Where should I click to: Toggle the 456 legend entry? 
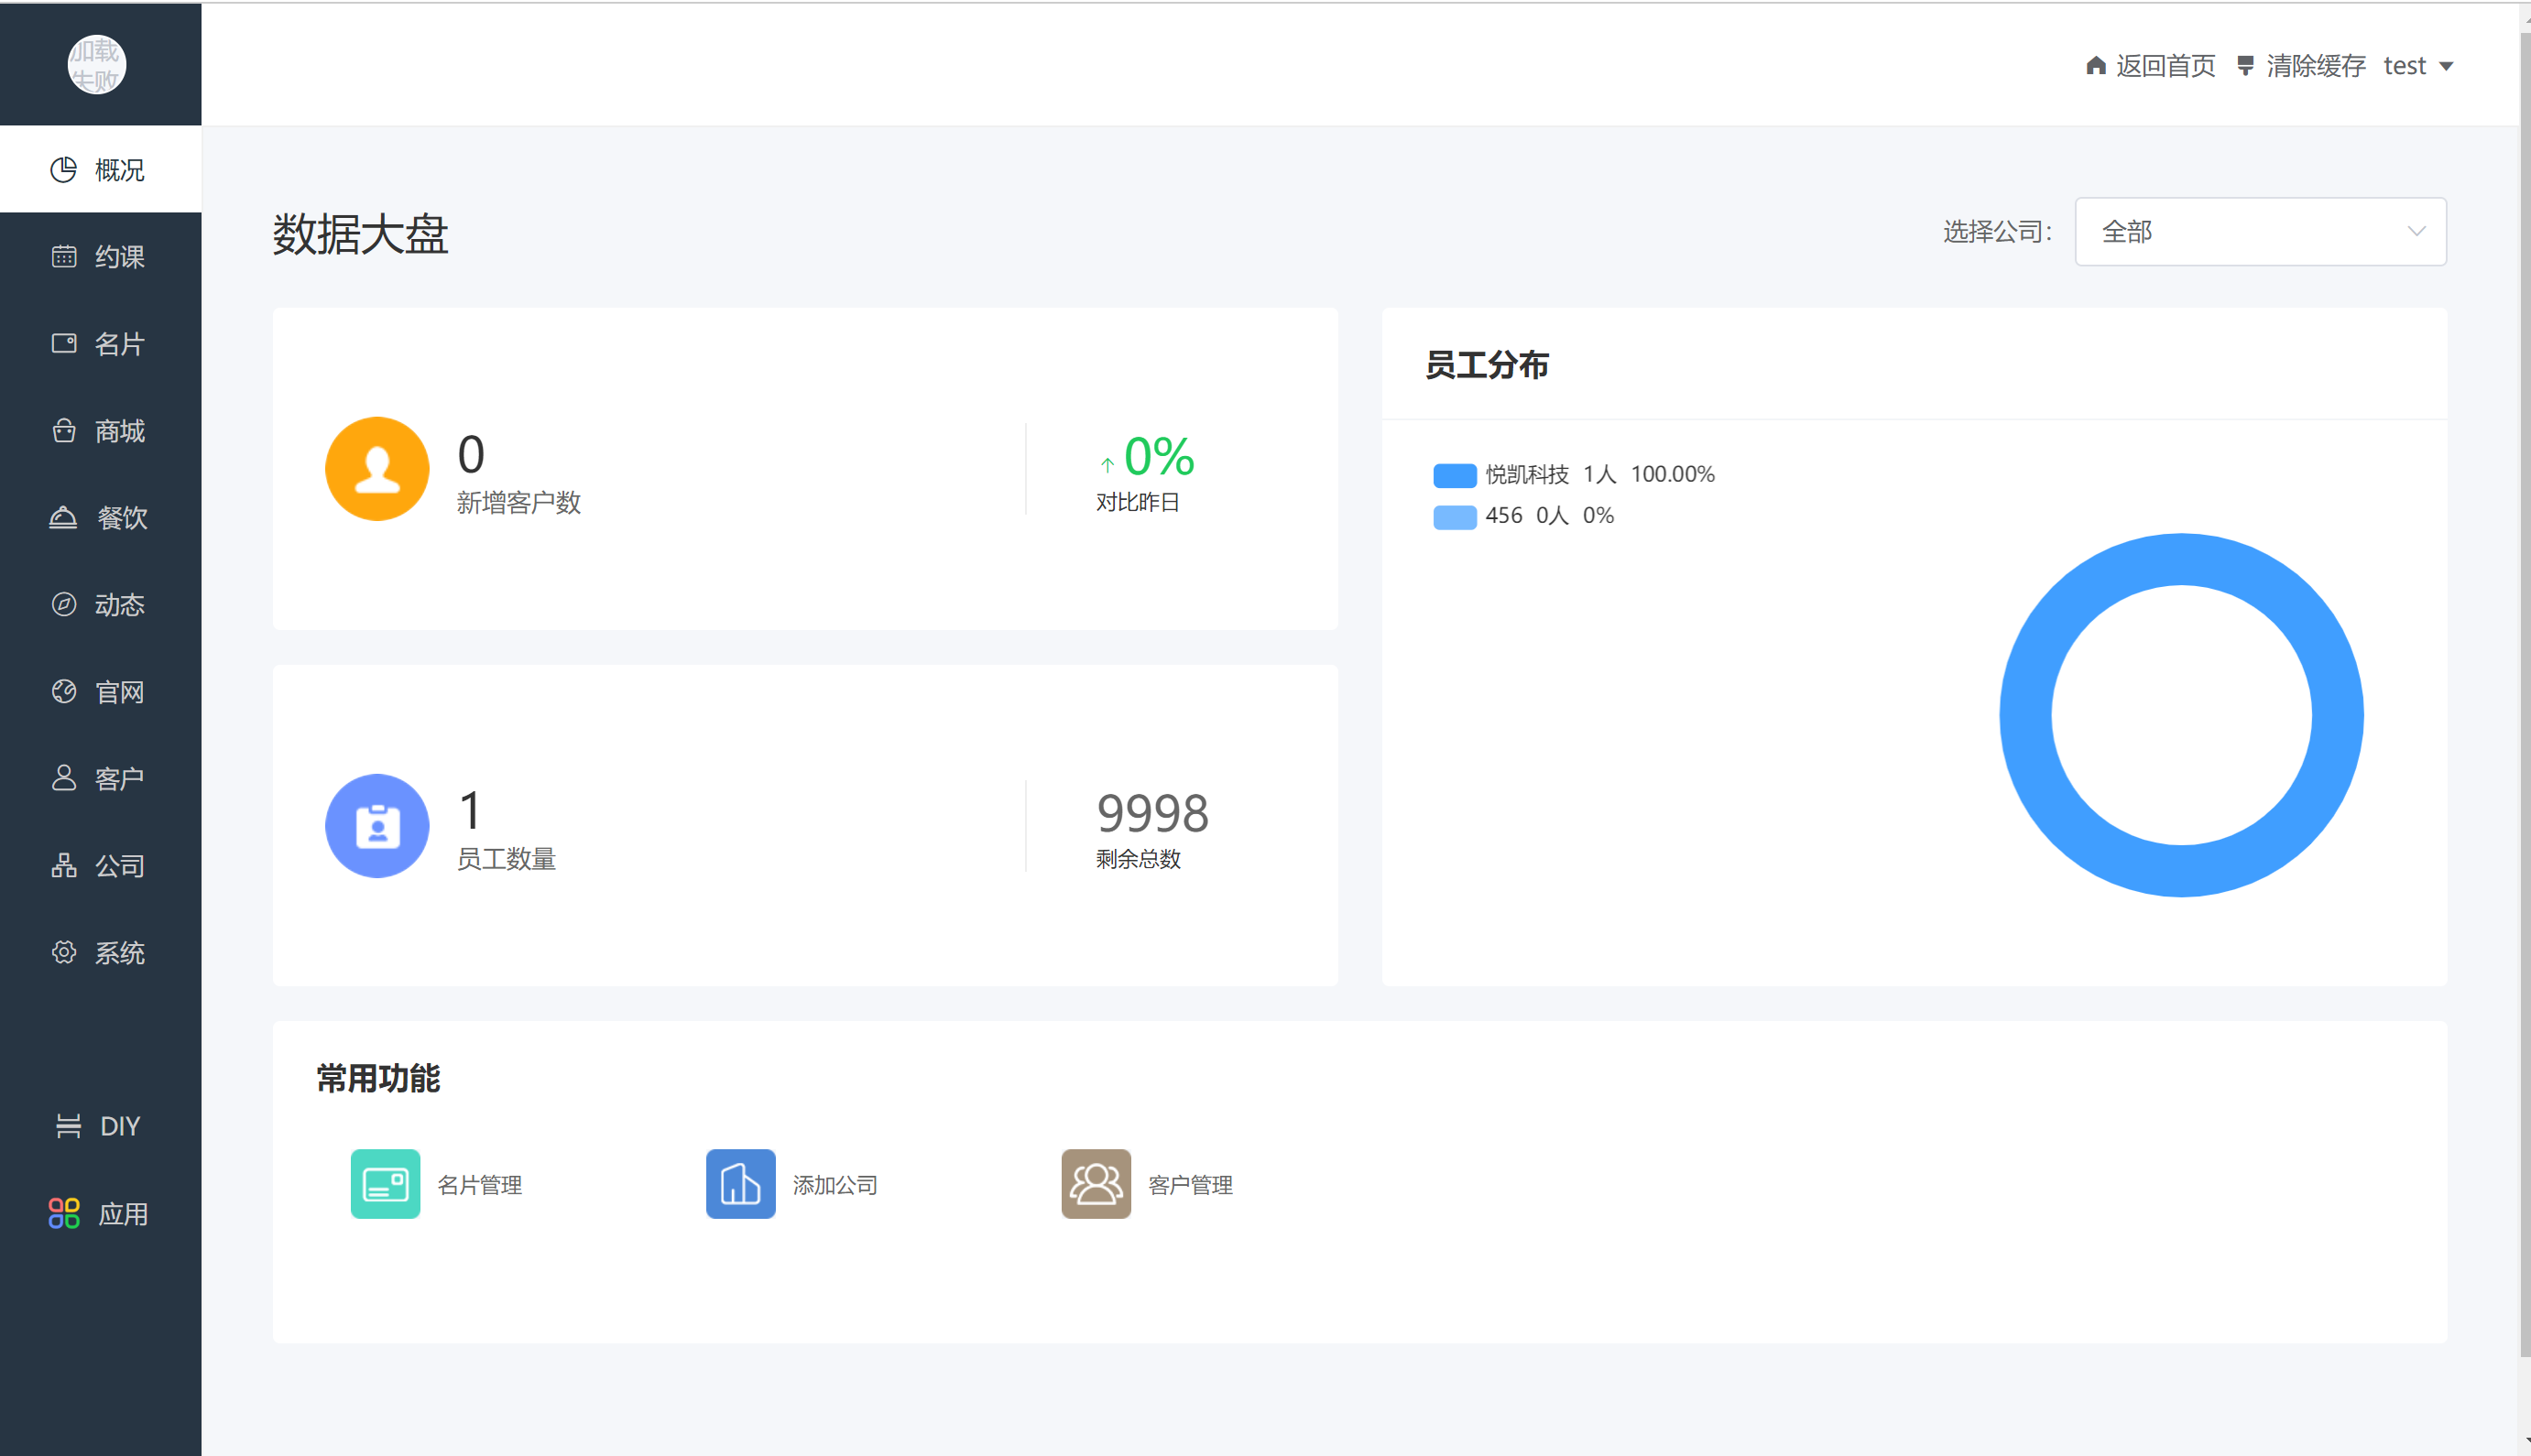click(x=1502, y=516)
